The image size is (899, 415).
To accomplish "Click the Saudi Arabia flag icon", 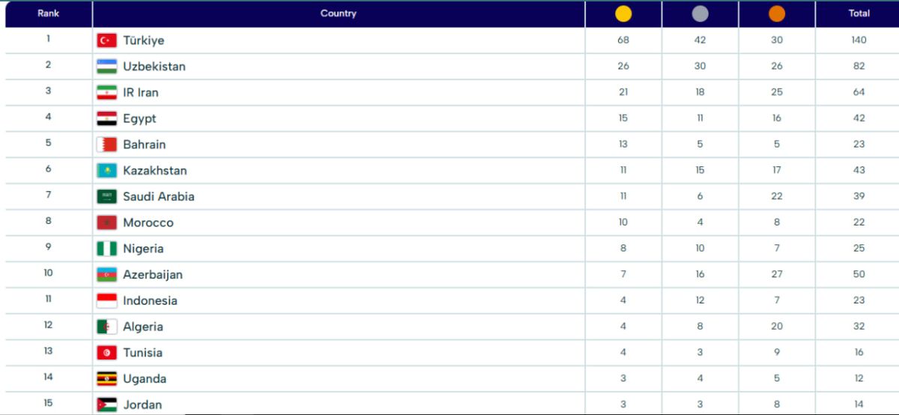I will 106,197.
